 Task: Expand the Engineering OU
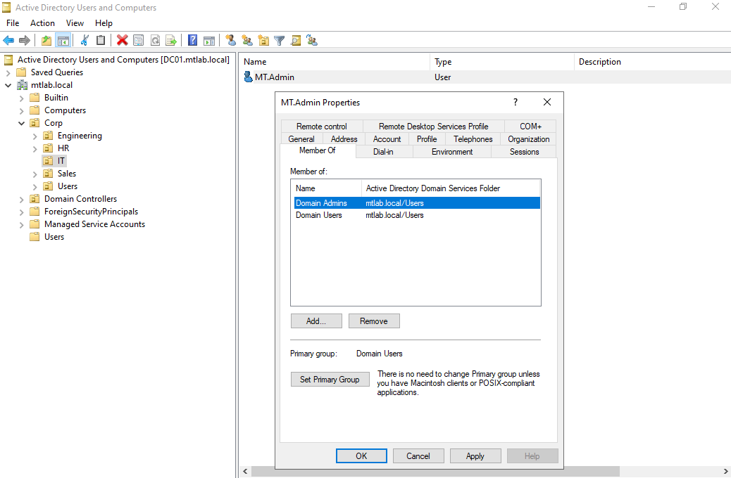(35, 136)
